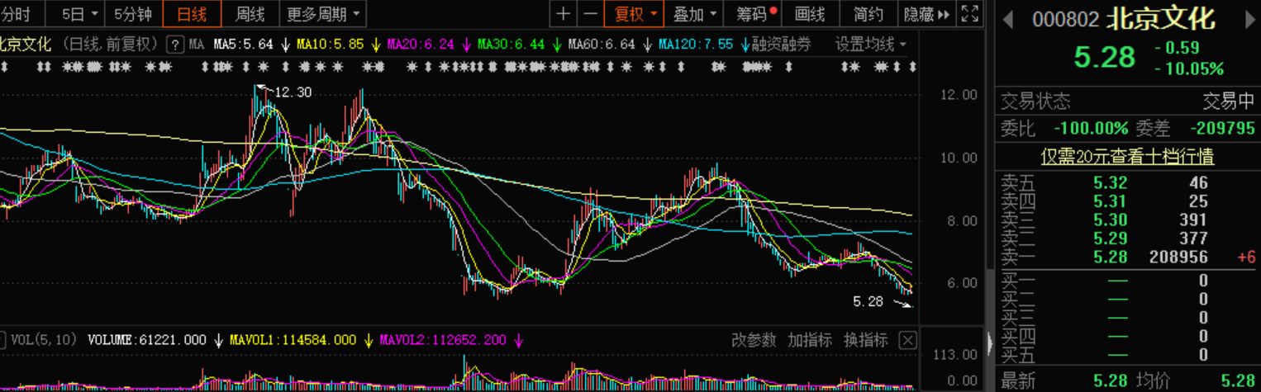Click the 12.30 peak price label
The height and width of the screenshot is (392, 1261).
[293, 92]
